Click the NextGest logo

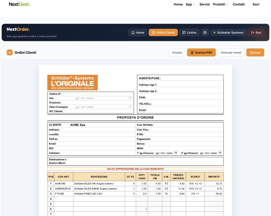point(20,4)
